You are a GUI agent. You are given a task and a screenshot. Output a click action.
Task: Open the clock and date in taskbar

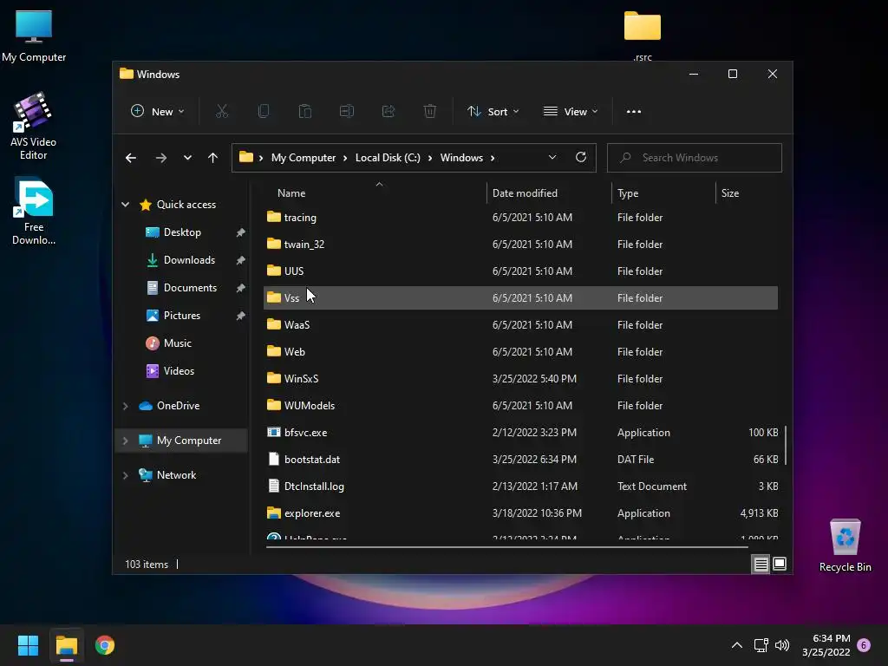(x=826, y=645)
